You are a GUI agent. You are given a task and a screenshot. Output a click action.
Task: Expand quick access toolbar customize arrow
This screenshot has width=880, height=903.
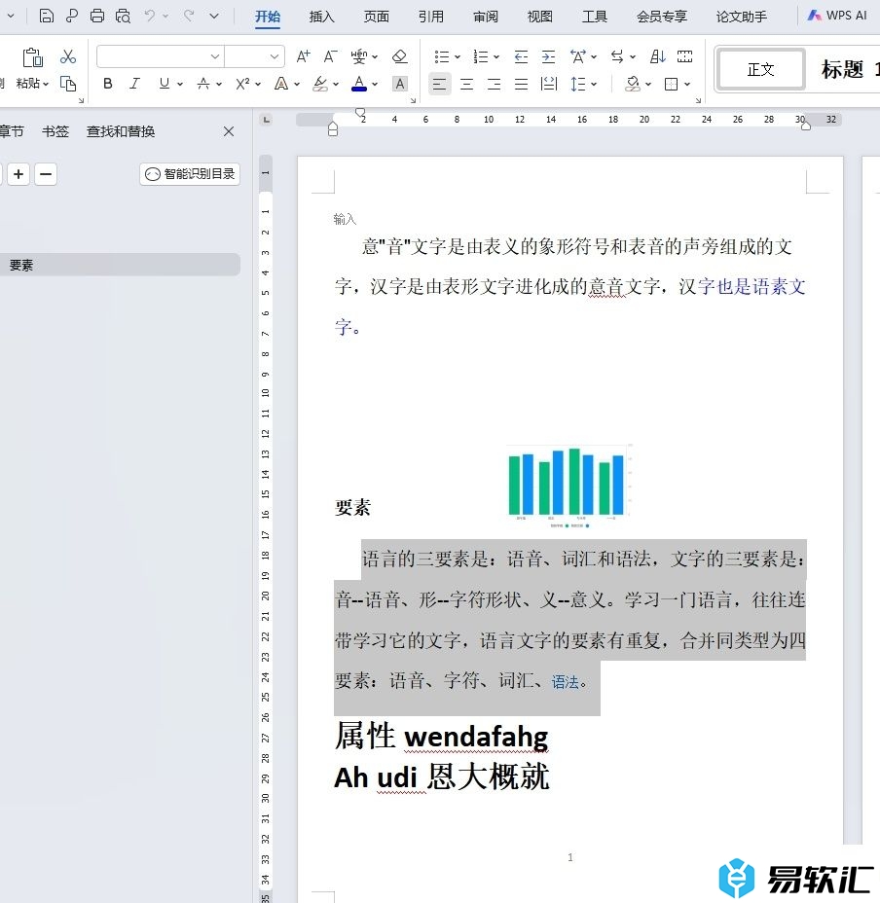[x=214, y=16]
